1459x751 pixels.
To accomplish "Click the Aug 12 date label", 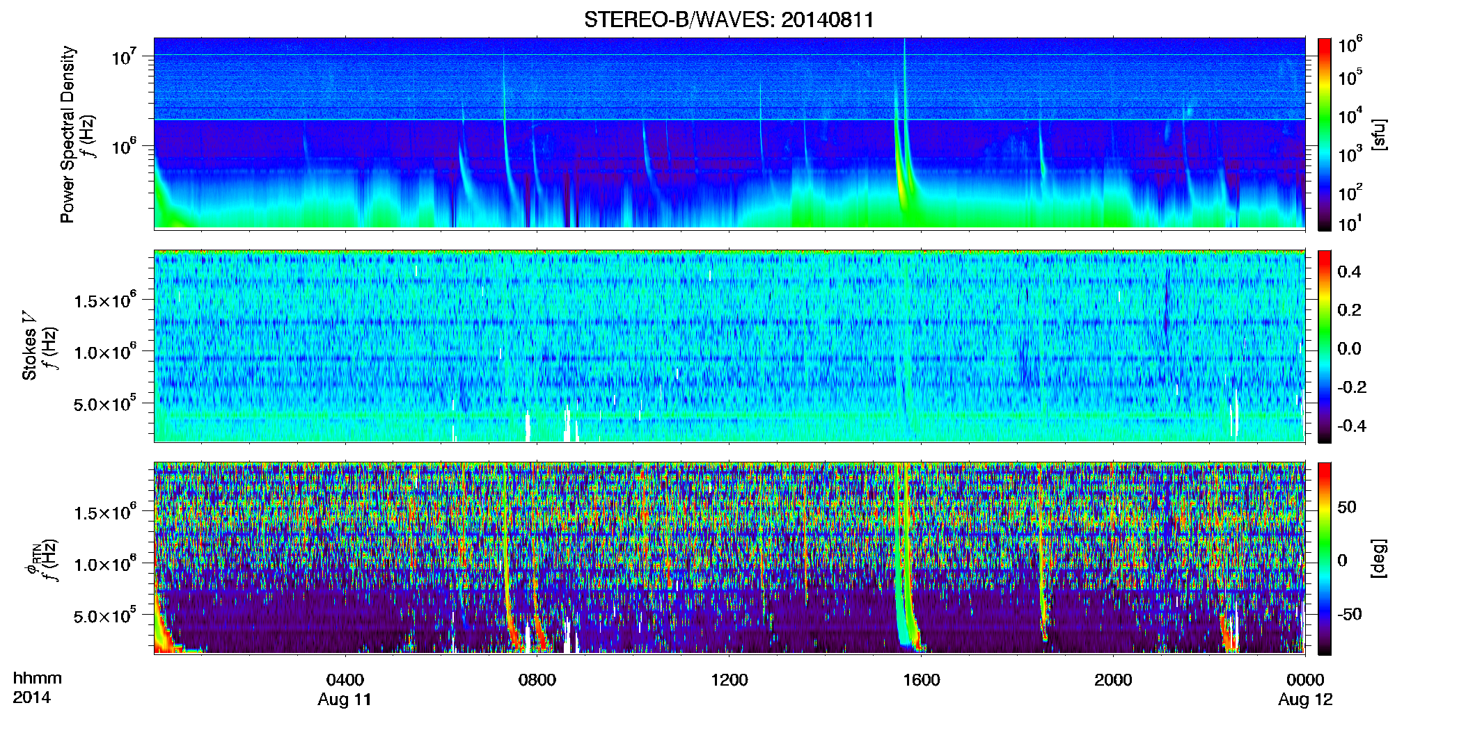I will [x=1305, y=700].
